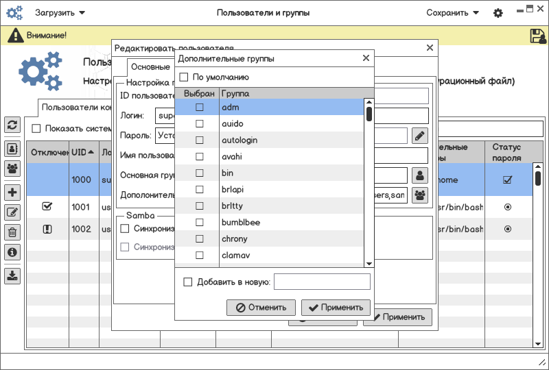Click the refresh icon in left sidebar
The height and width of the screenshot is (370, 549).
click(12, 125)
